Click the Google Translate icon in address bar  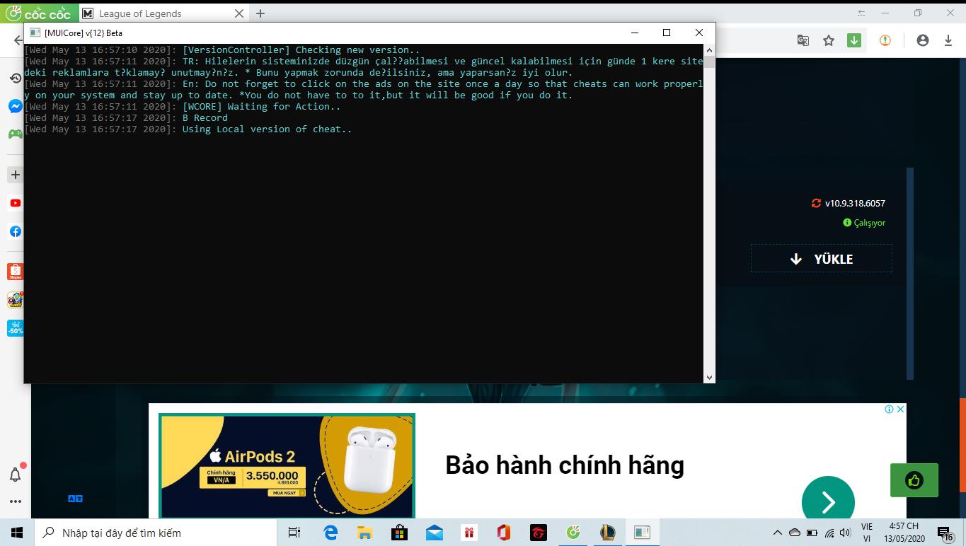tap(803, 41)
